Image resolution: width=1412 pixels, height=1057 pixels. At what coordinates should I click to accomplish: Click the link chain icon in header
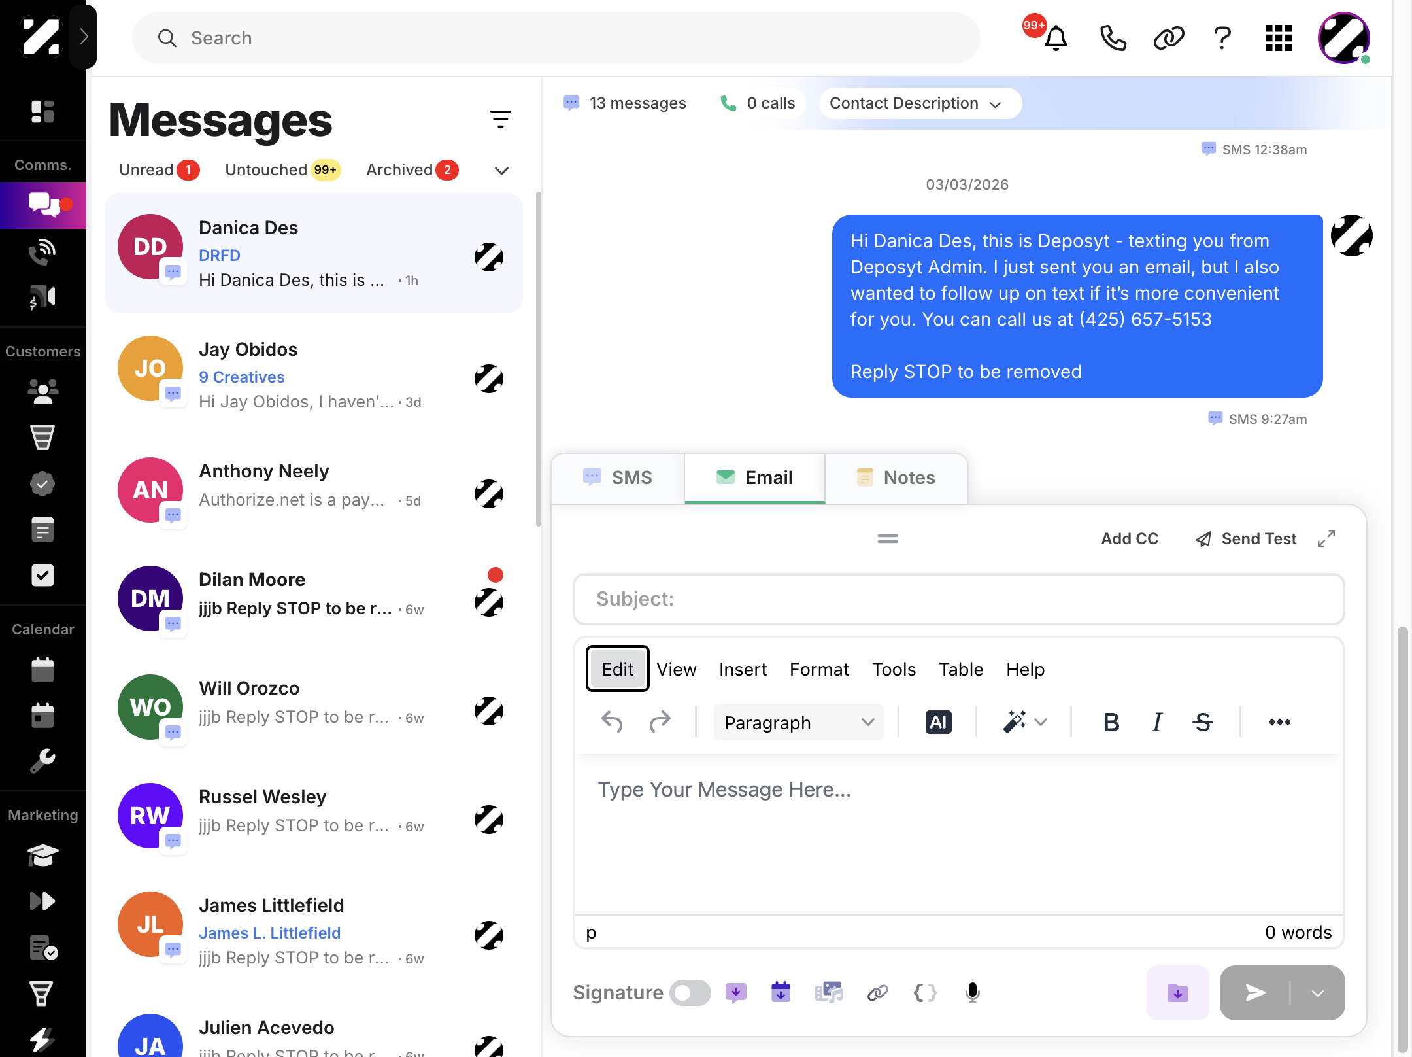1168,38
